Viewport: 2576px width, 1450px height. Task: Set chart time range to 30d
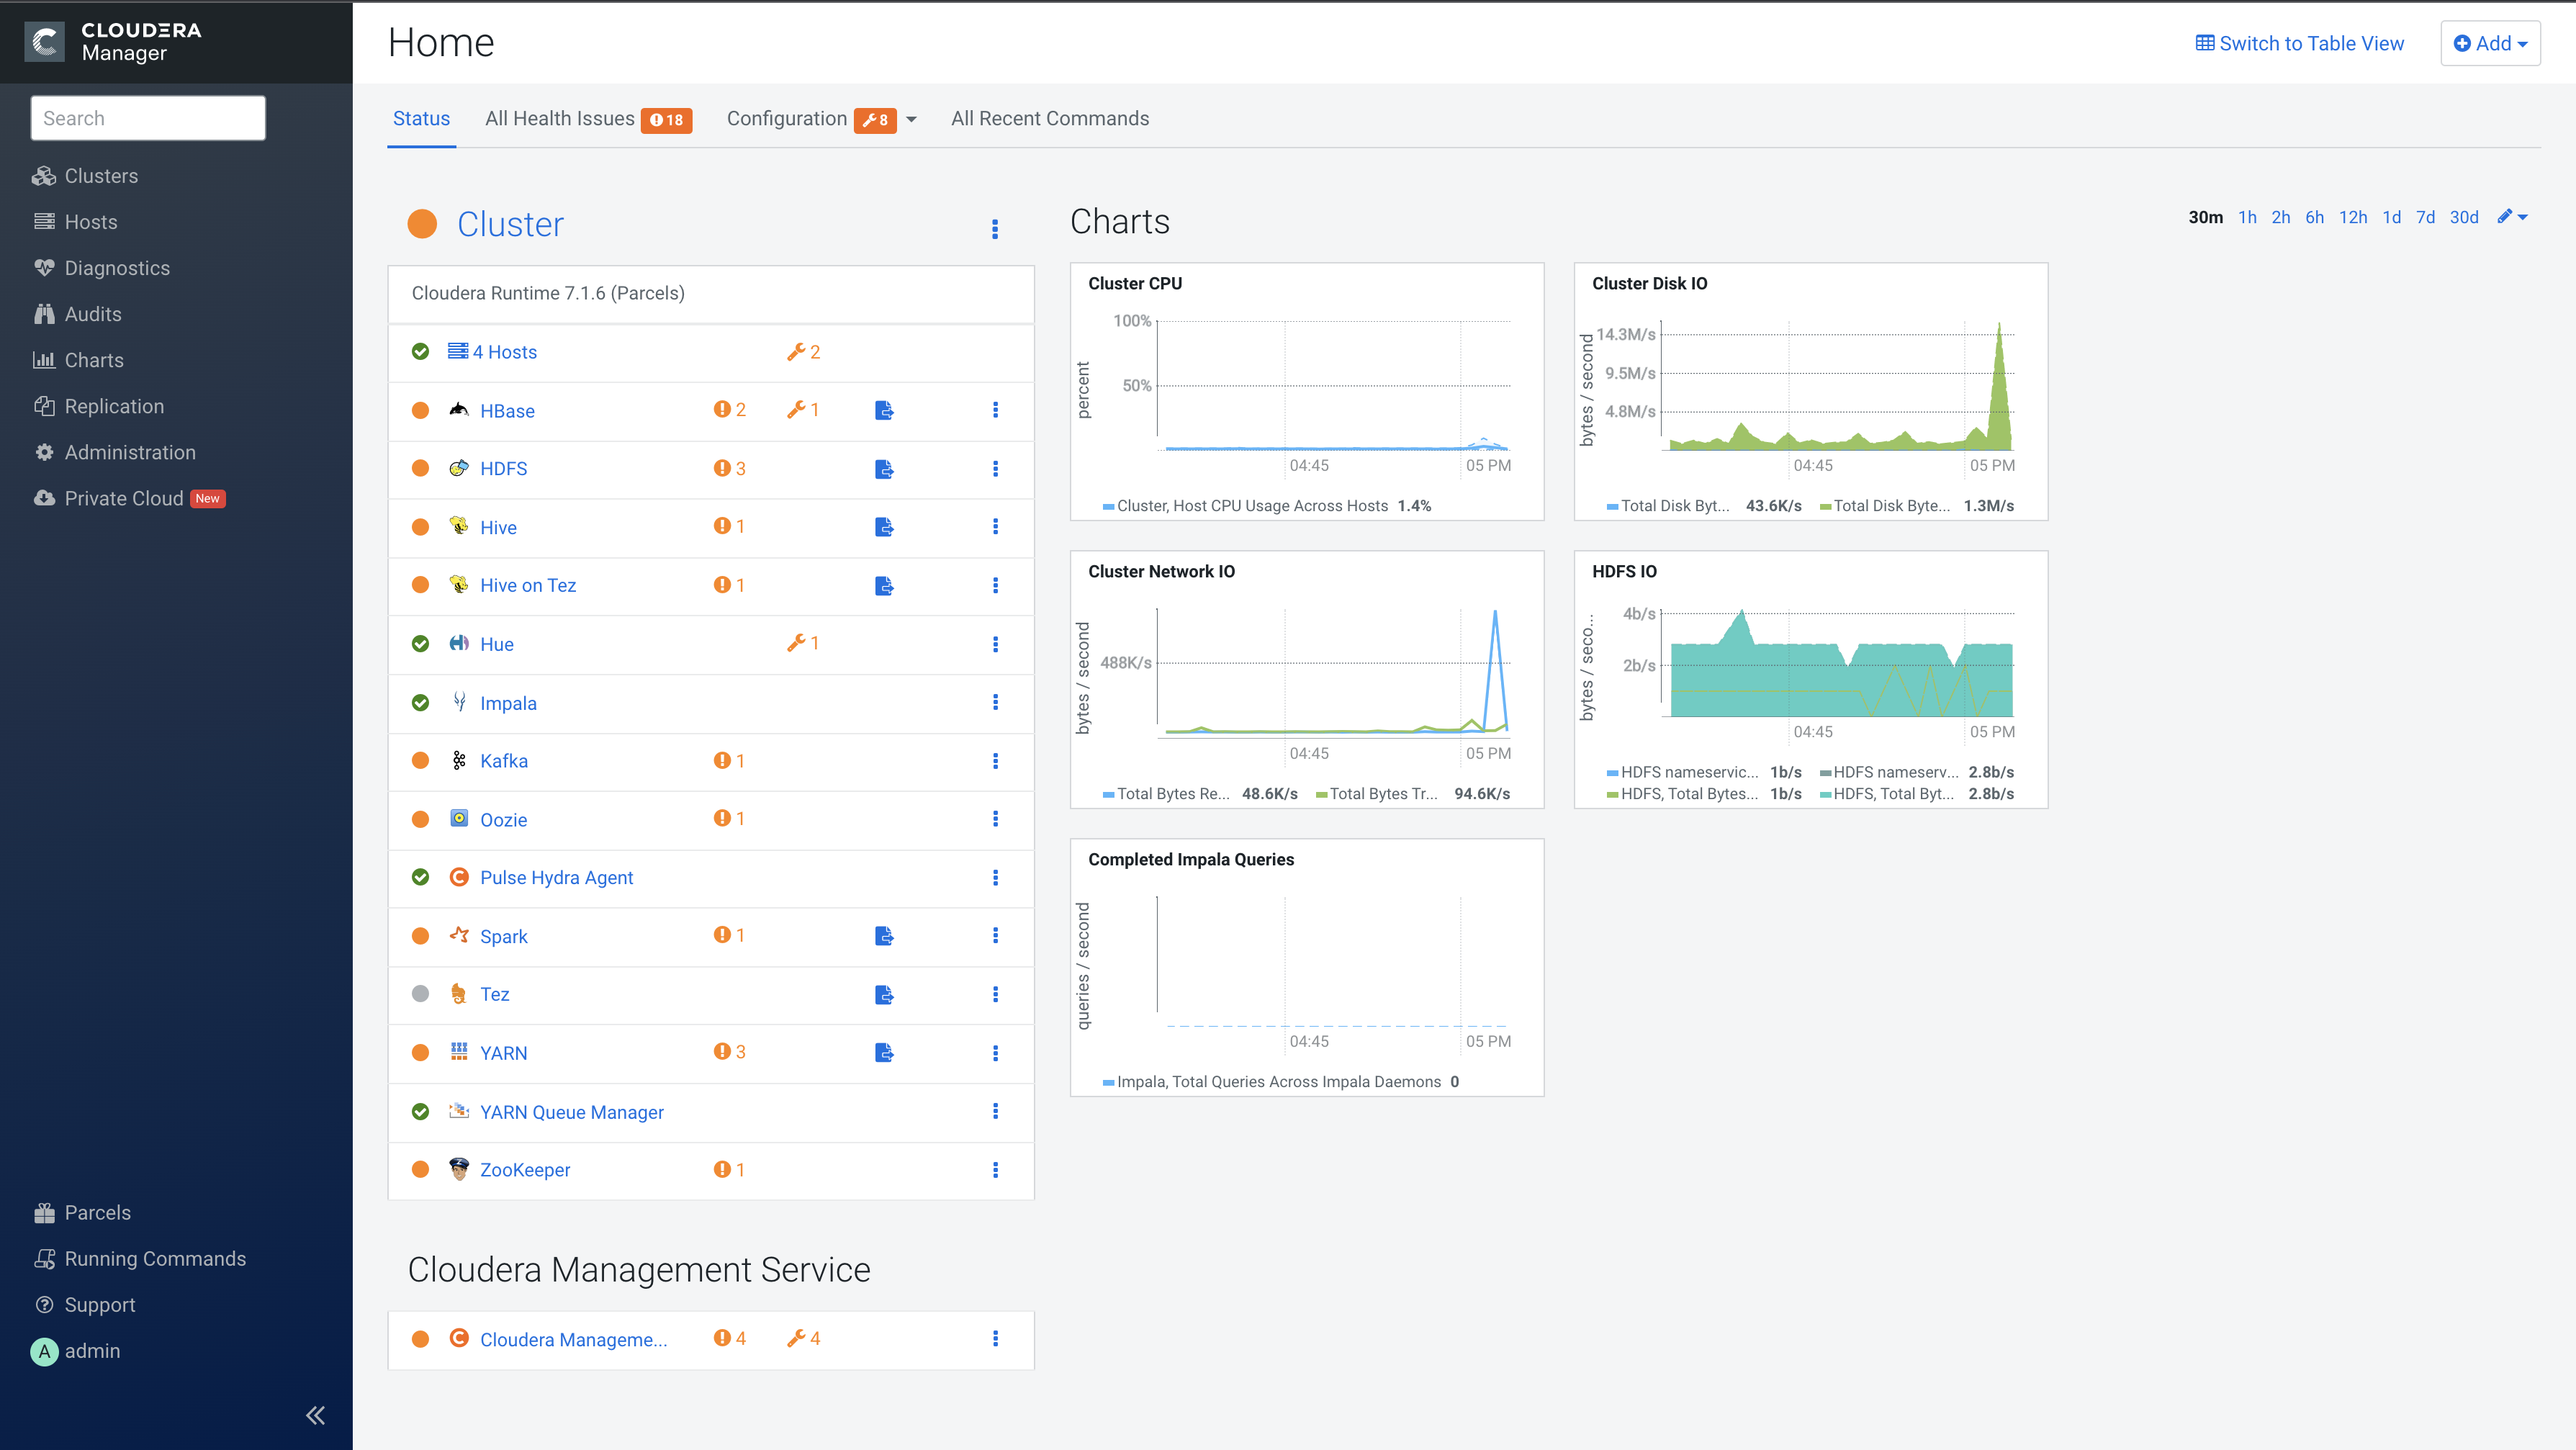[2464, 217]
